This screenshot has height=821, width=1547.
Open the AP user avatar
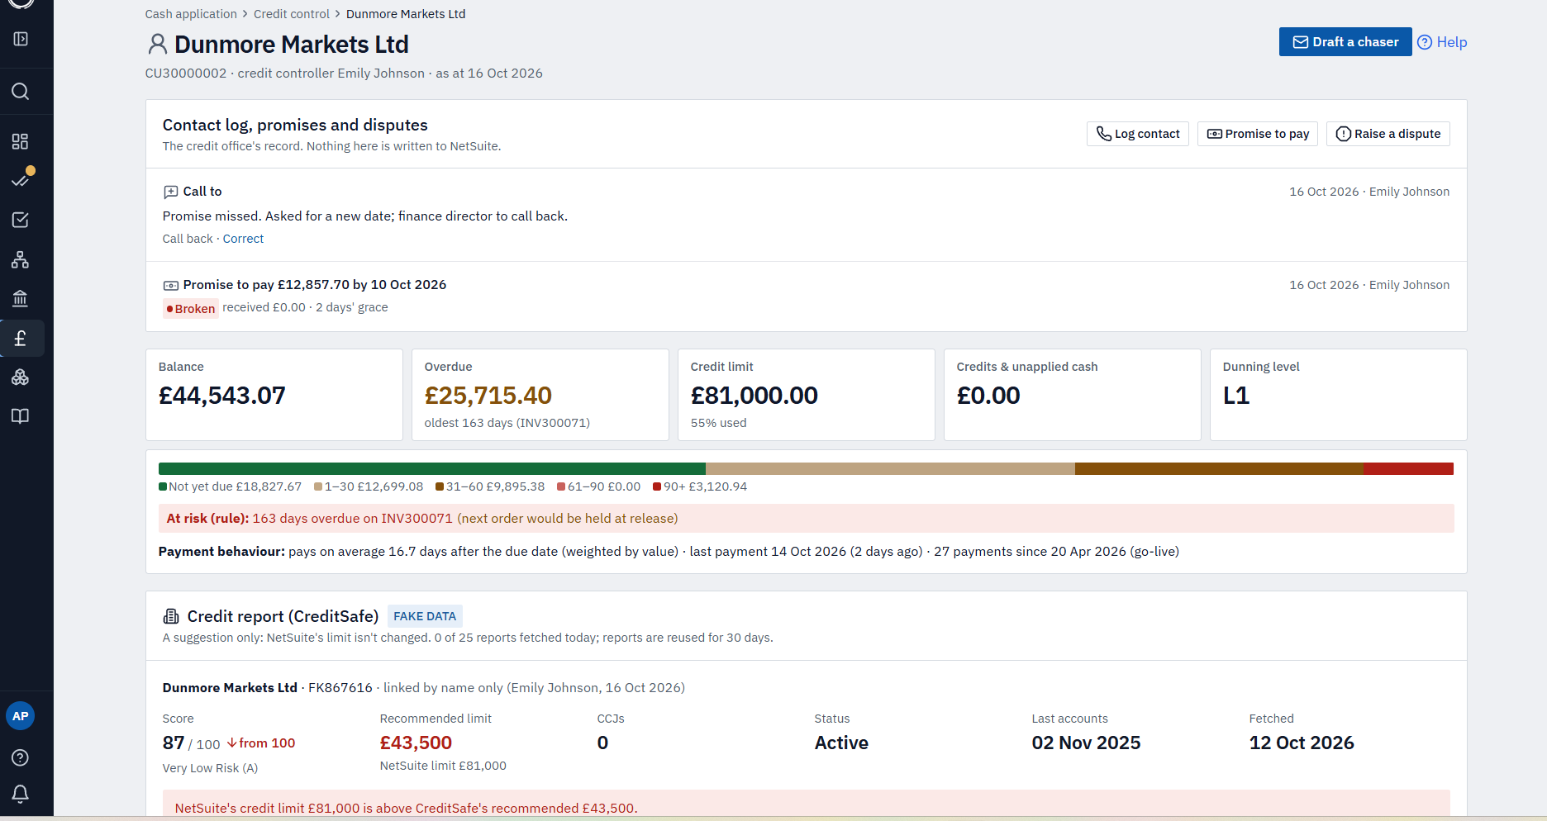click(21, 716)
